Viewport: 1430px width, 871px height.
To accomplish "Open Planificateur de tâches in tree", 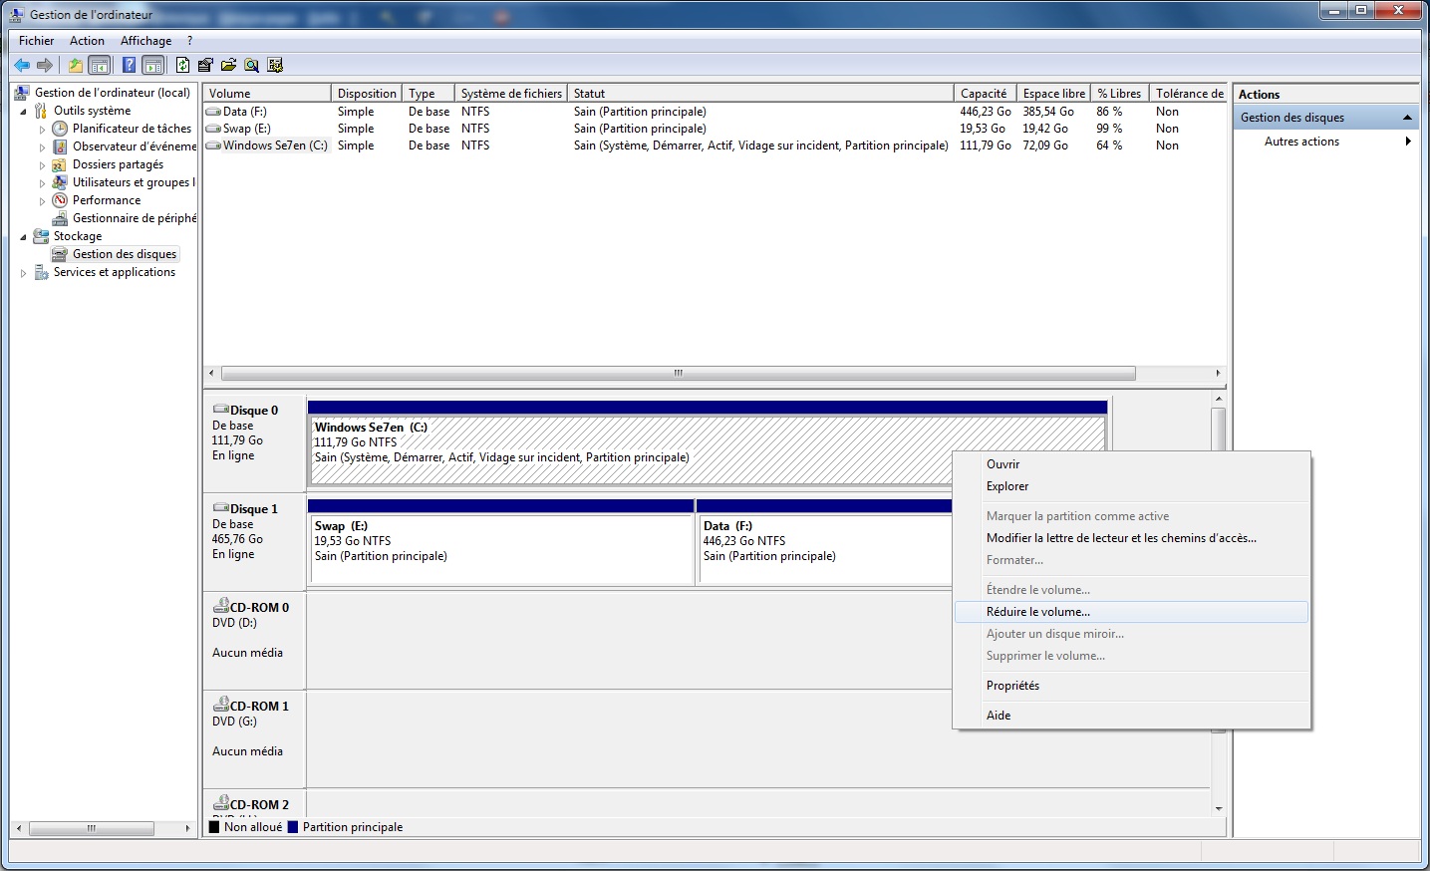I will 132,129.
